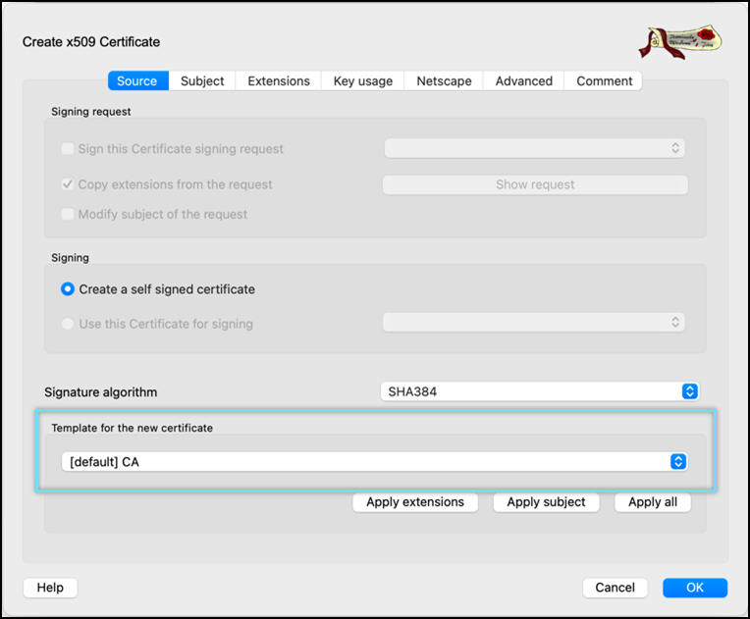The image size is (750, 619).
Task: Check Modify subject of the request
Action: coord(68,214)
